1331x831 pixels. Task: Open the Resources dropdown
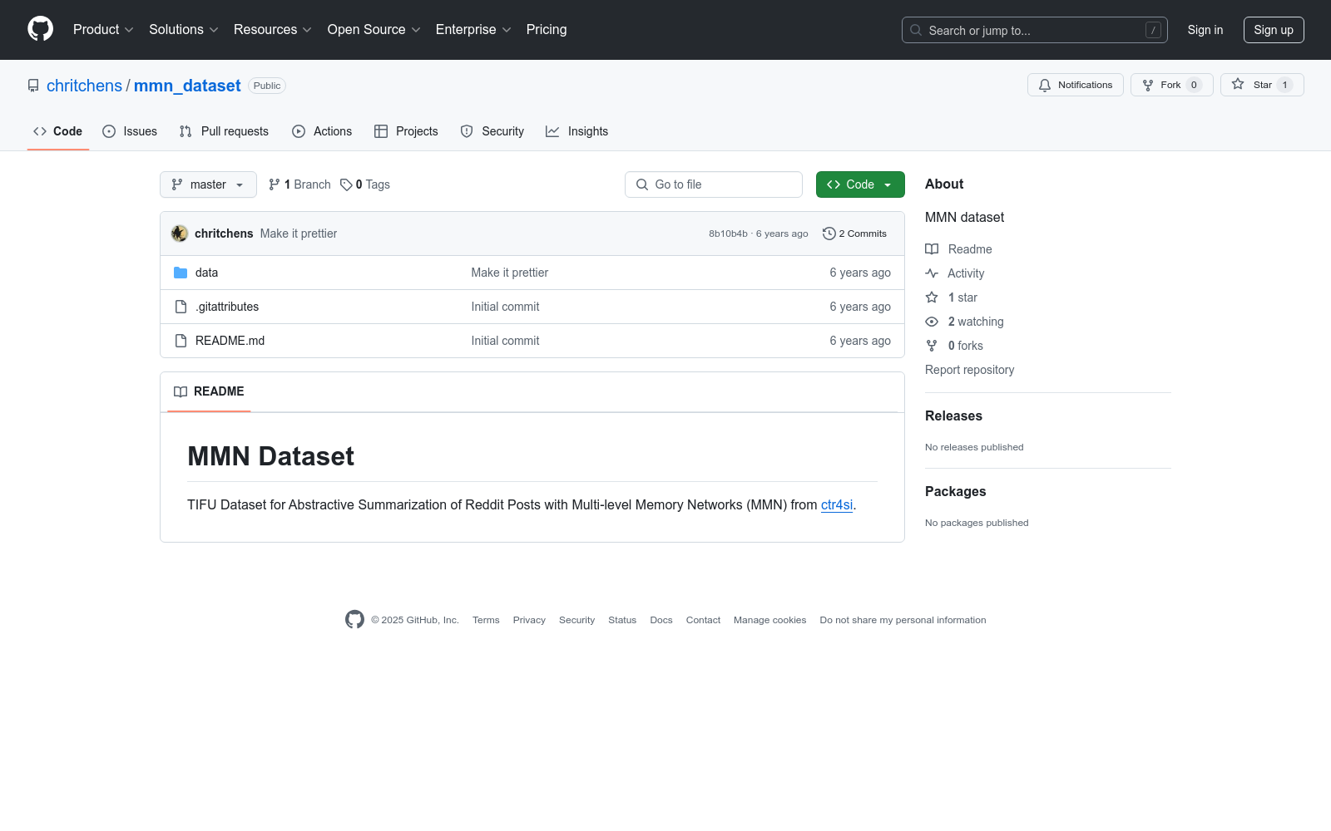(x=273, y=30)
